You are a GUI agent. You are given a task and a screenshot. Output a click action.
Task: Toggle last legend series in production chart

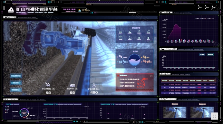coord(212,19)
